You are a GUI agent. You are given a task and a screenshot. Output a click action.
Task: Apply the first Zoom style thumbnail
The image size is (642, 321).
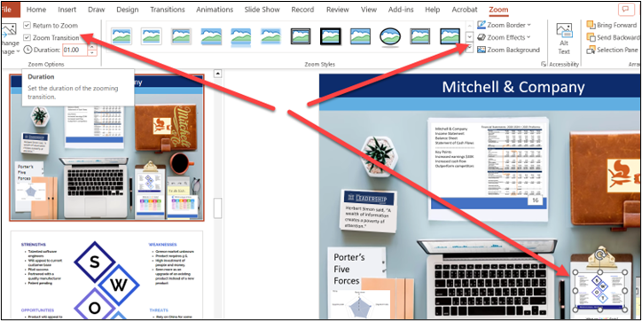coord(121,36)
